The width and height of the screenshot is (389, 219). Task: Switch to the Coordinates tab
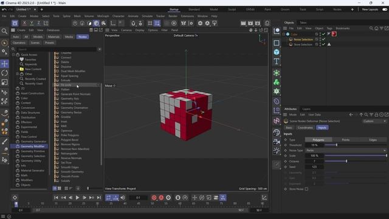(x=305, y=128)
